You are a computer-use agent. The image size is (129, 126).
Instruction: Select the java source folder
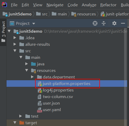38,64
